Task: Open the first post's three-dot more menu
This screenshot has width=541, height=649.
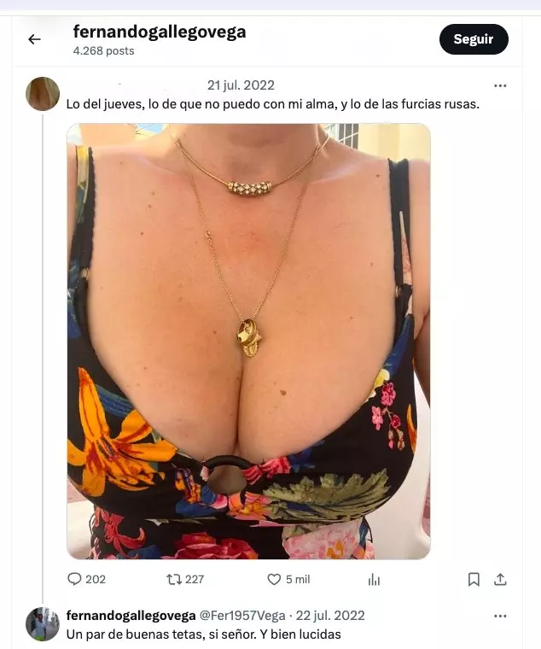Action: [500, 85]
